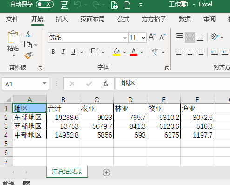Increase font size with larger A

pyautogui.click(x=152, y=37)
